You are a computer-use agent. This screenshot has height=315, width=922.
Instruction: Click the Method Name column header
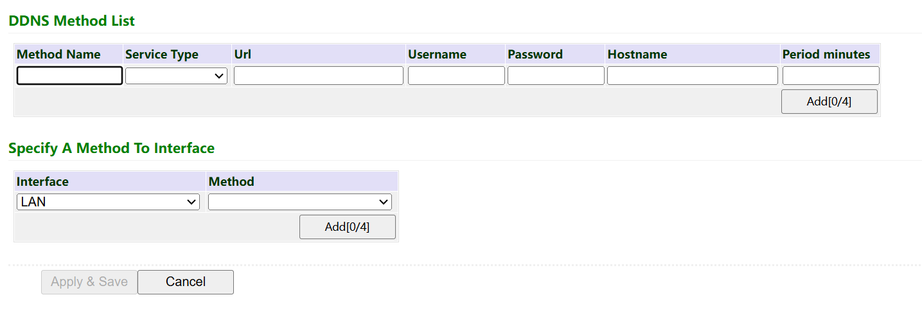(x=58, y=55)
